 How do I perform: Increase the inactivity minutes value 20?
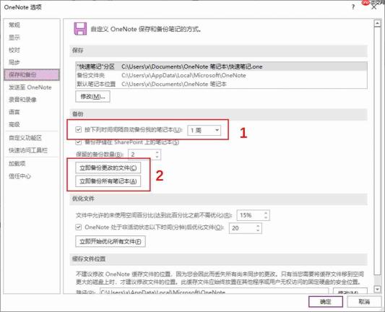[x=258, y=225]
